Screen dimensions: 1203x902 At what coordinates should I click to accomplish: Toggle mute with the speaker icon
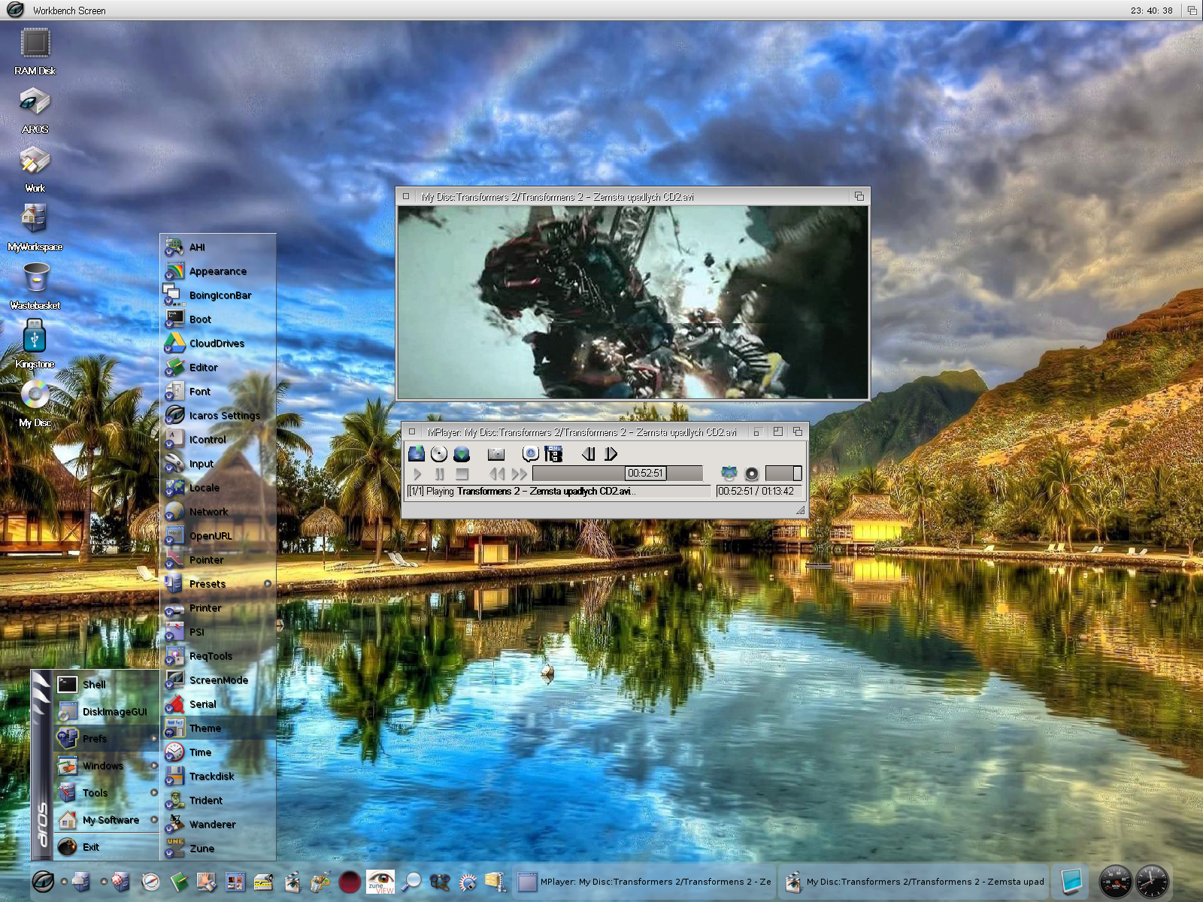pos(751,474)
